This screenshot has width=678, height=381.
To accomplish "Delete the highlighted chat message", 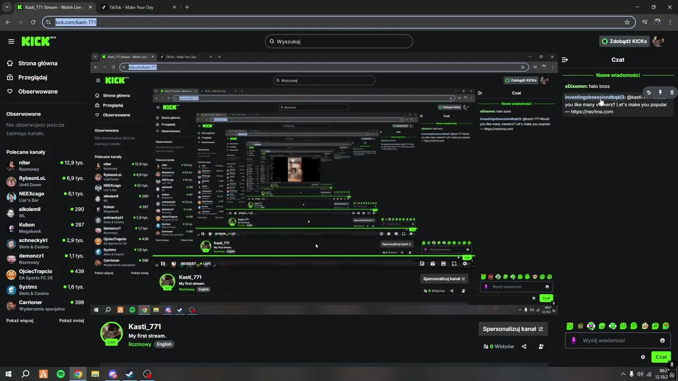I will point(672,93).
